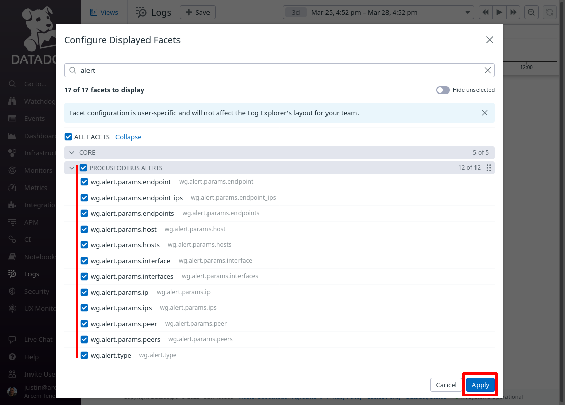Clear the alert search text
Viewport: 565px width, 405px height.
[488, 70]
